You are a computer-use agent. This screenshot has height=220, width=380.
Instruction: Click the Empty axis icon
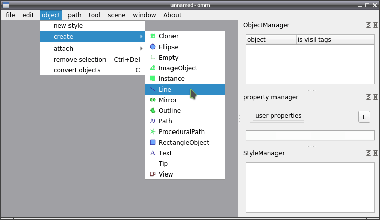click(x=153, y=58)
